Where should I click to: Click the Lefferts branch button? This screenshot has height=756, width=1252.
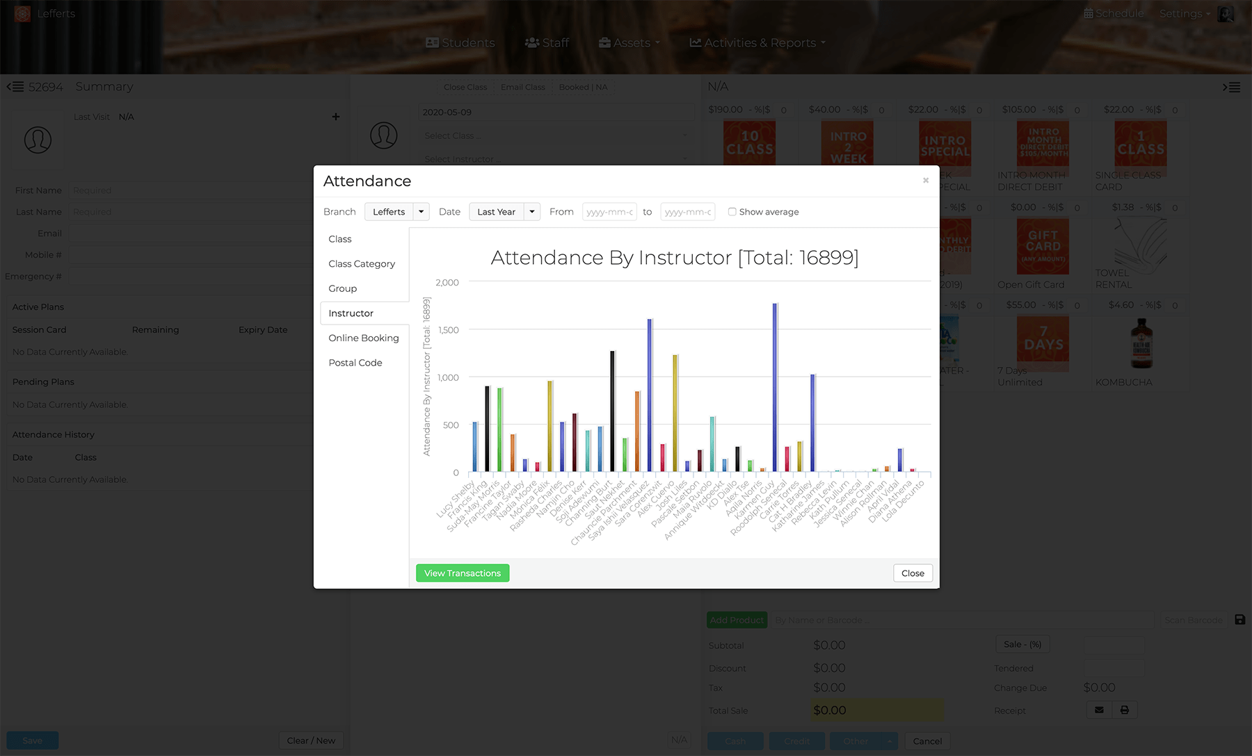(x=389, y=212)
